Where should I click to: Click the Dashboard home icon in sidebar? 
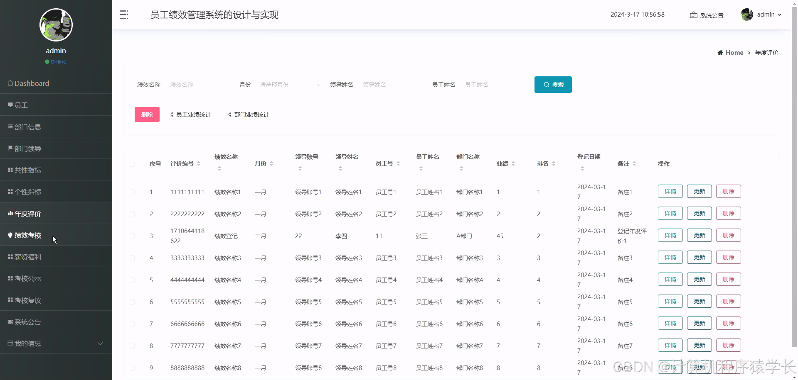(10, 83)
